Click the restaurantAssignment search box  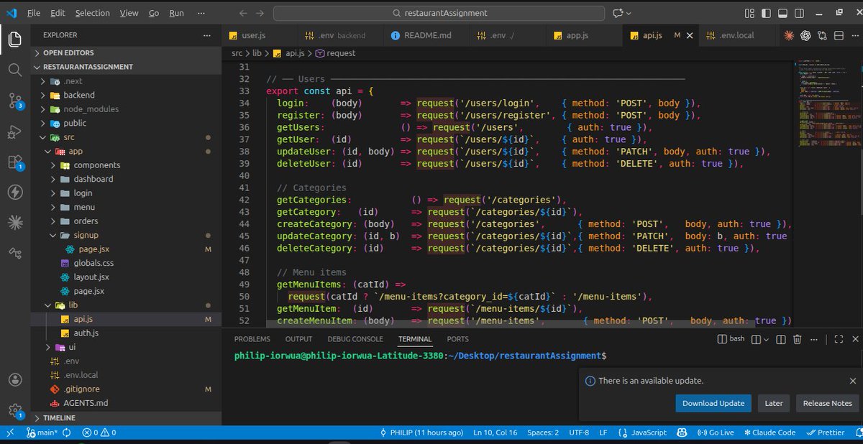[439, 13]
